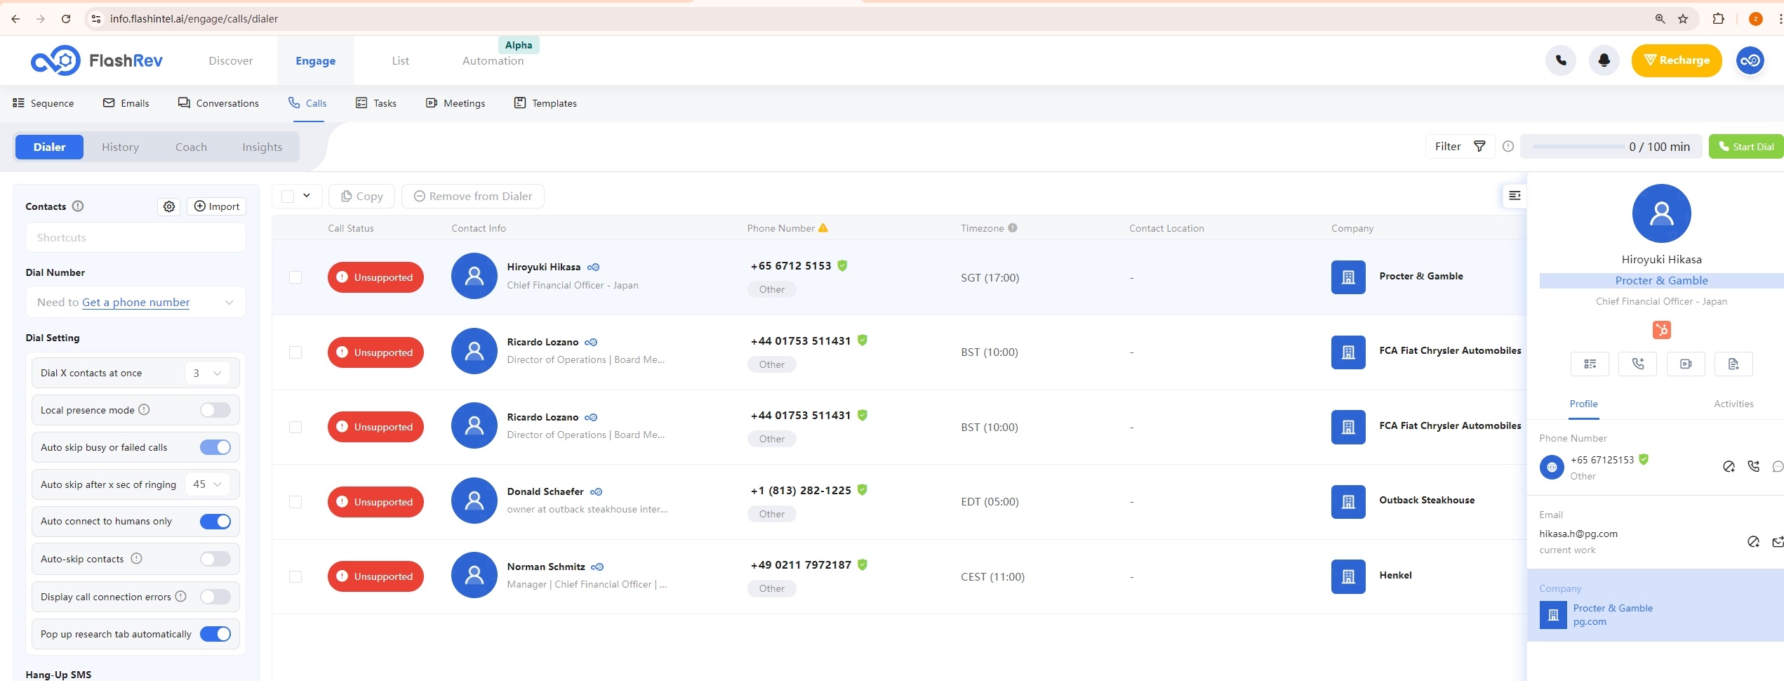1784x681 pixels.
Task: Open Automation top navigation
Action: [x=493, y=61]
